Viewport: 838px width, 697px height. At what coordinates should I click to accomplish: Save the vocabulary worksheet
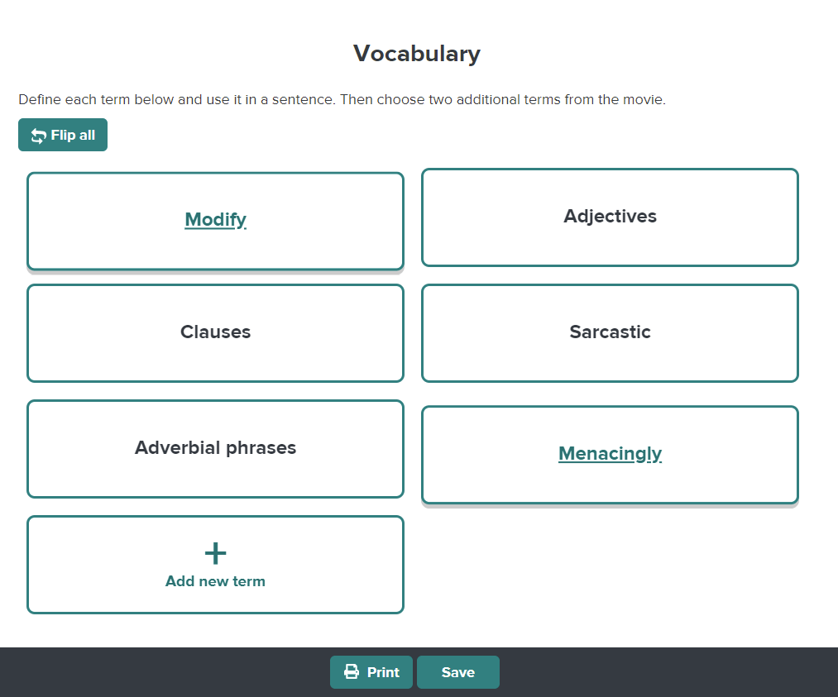point(457,671)
